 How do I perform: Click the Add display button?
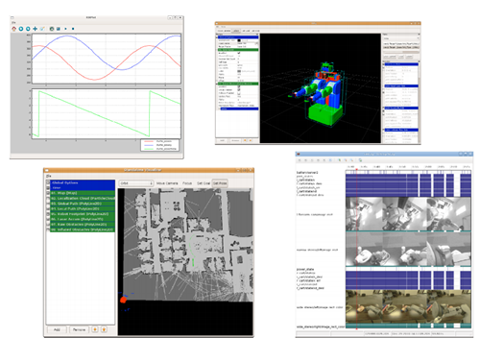57,329
